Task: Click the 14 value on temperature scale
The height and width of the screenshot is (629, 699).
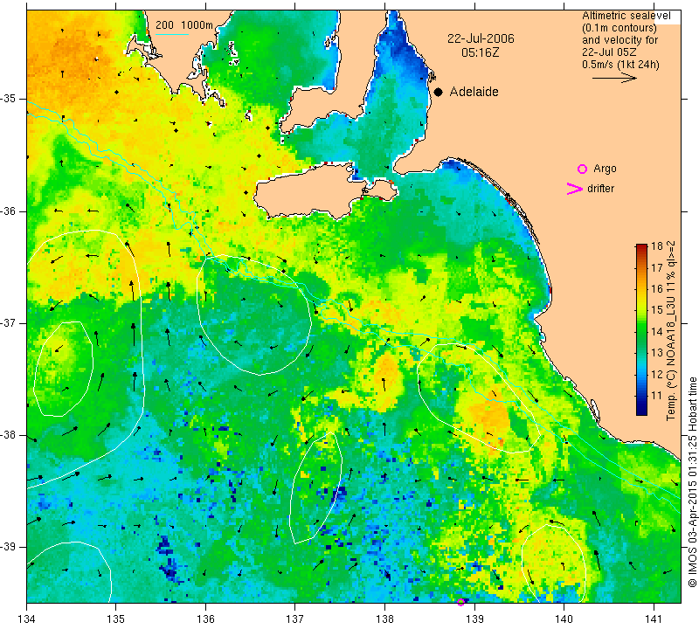Action: click(x=657, y=332)
